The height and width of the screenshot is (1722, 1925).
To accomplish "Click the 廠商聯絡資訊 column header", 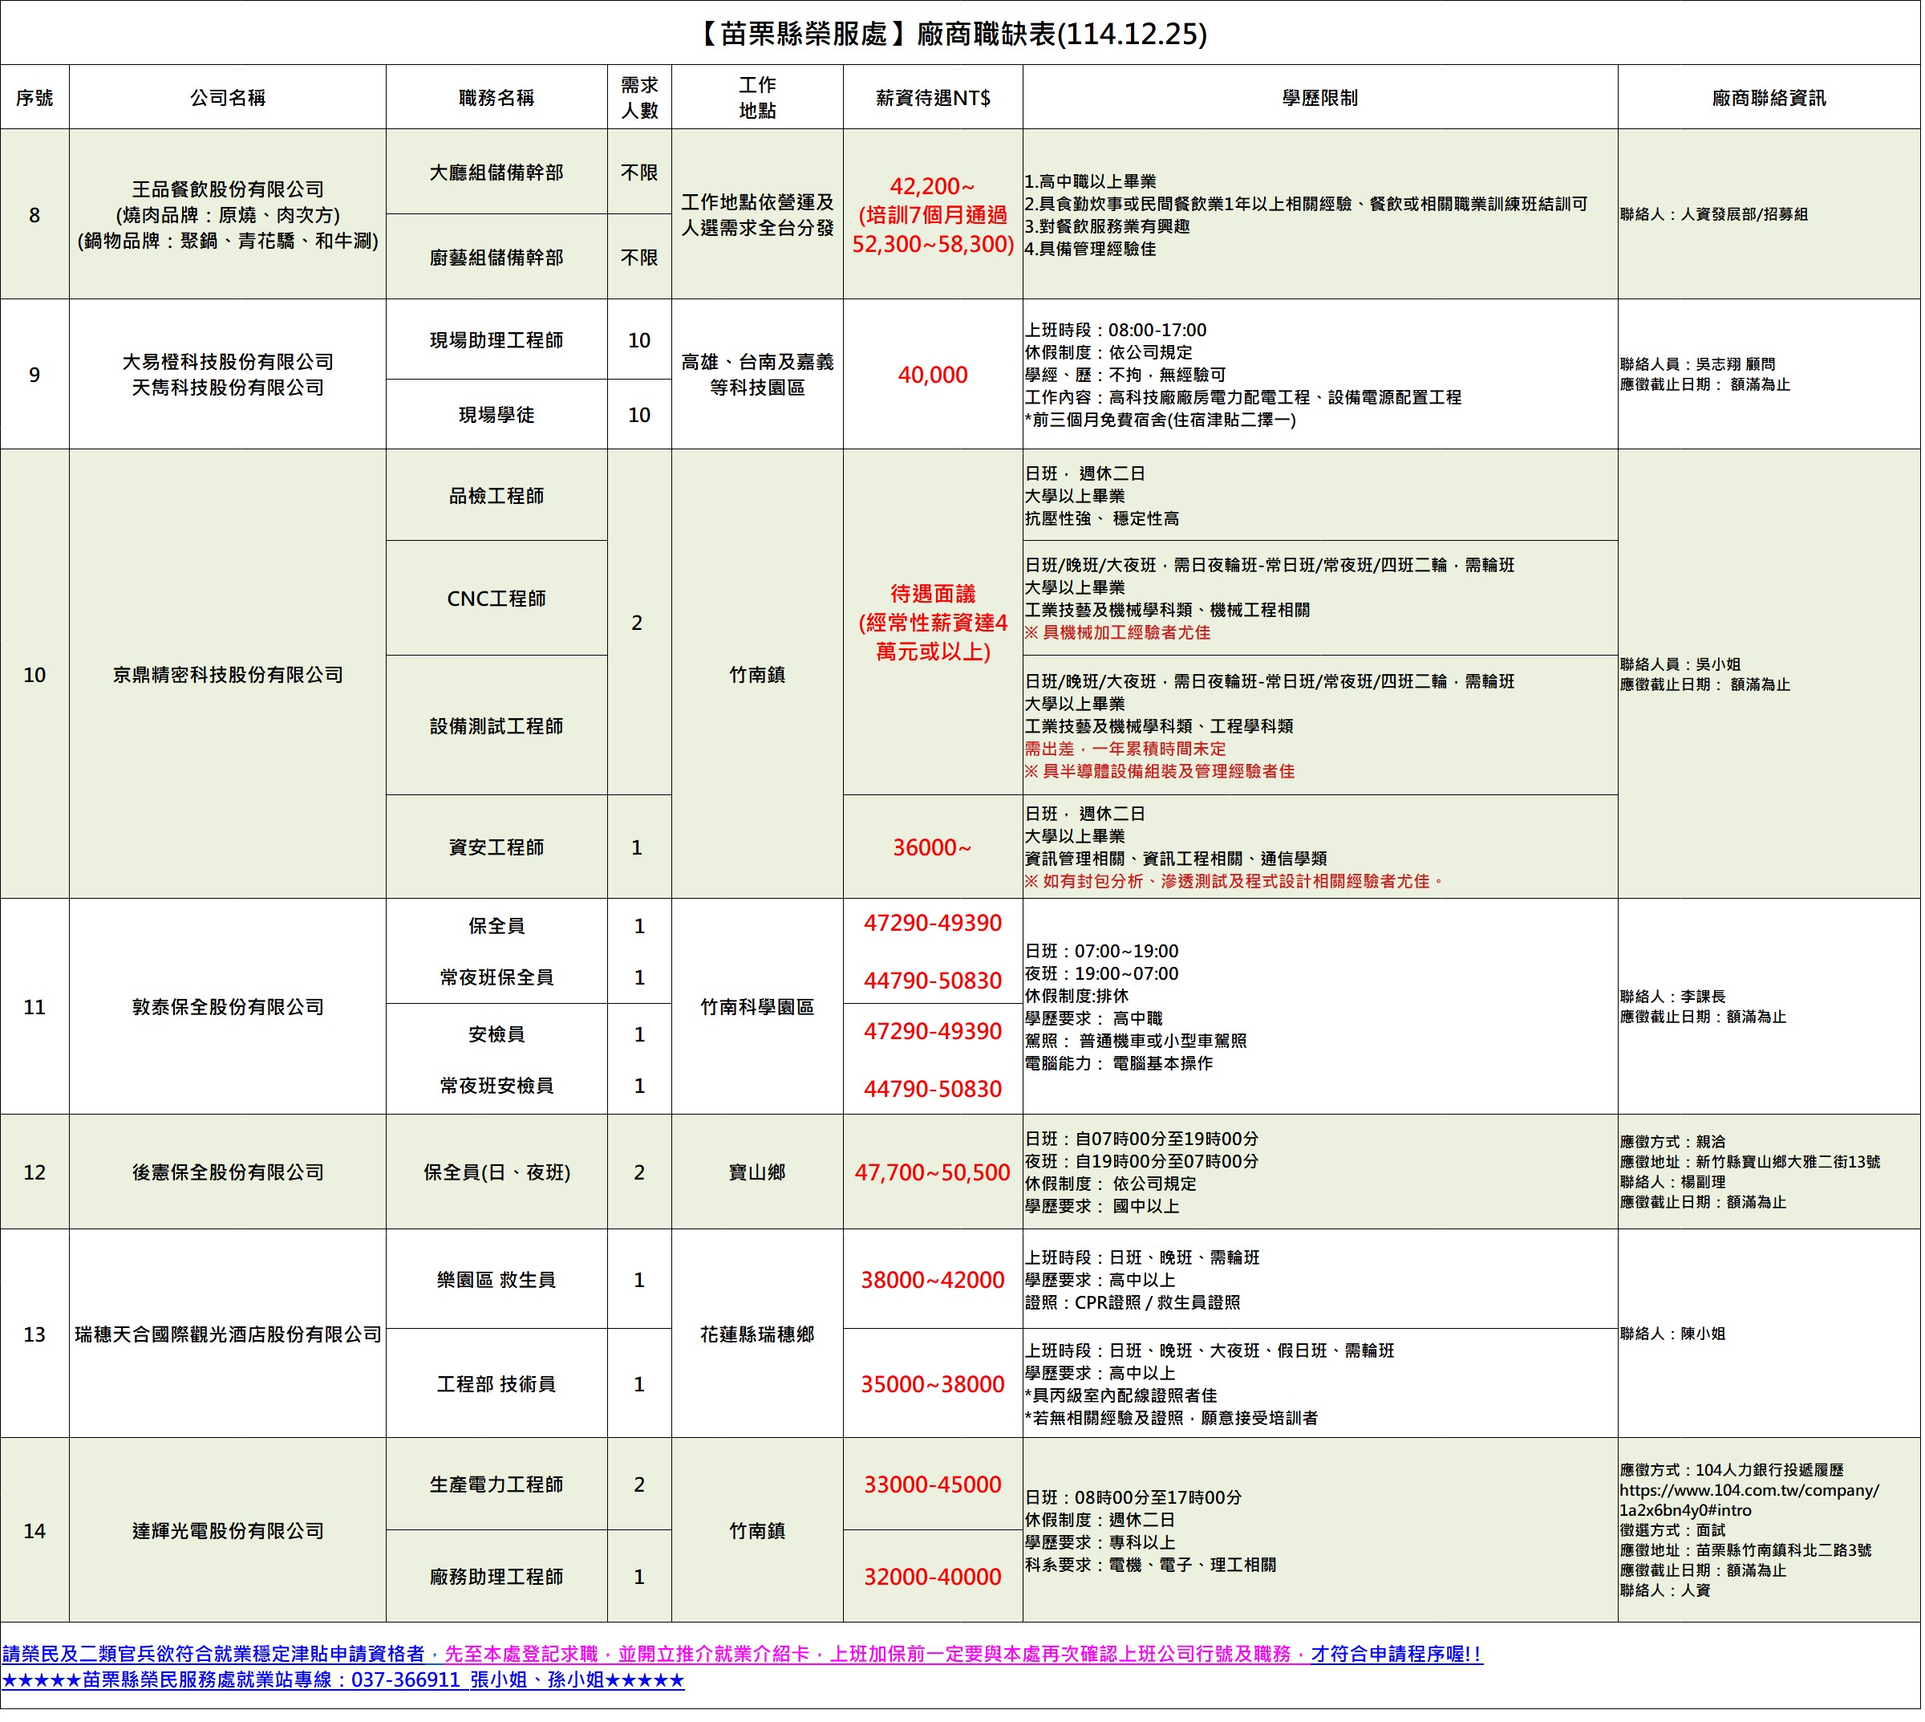I will pos(1771,97).
